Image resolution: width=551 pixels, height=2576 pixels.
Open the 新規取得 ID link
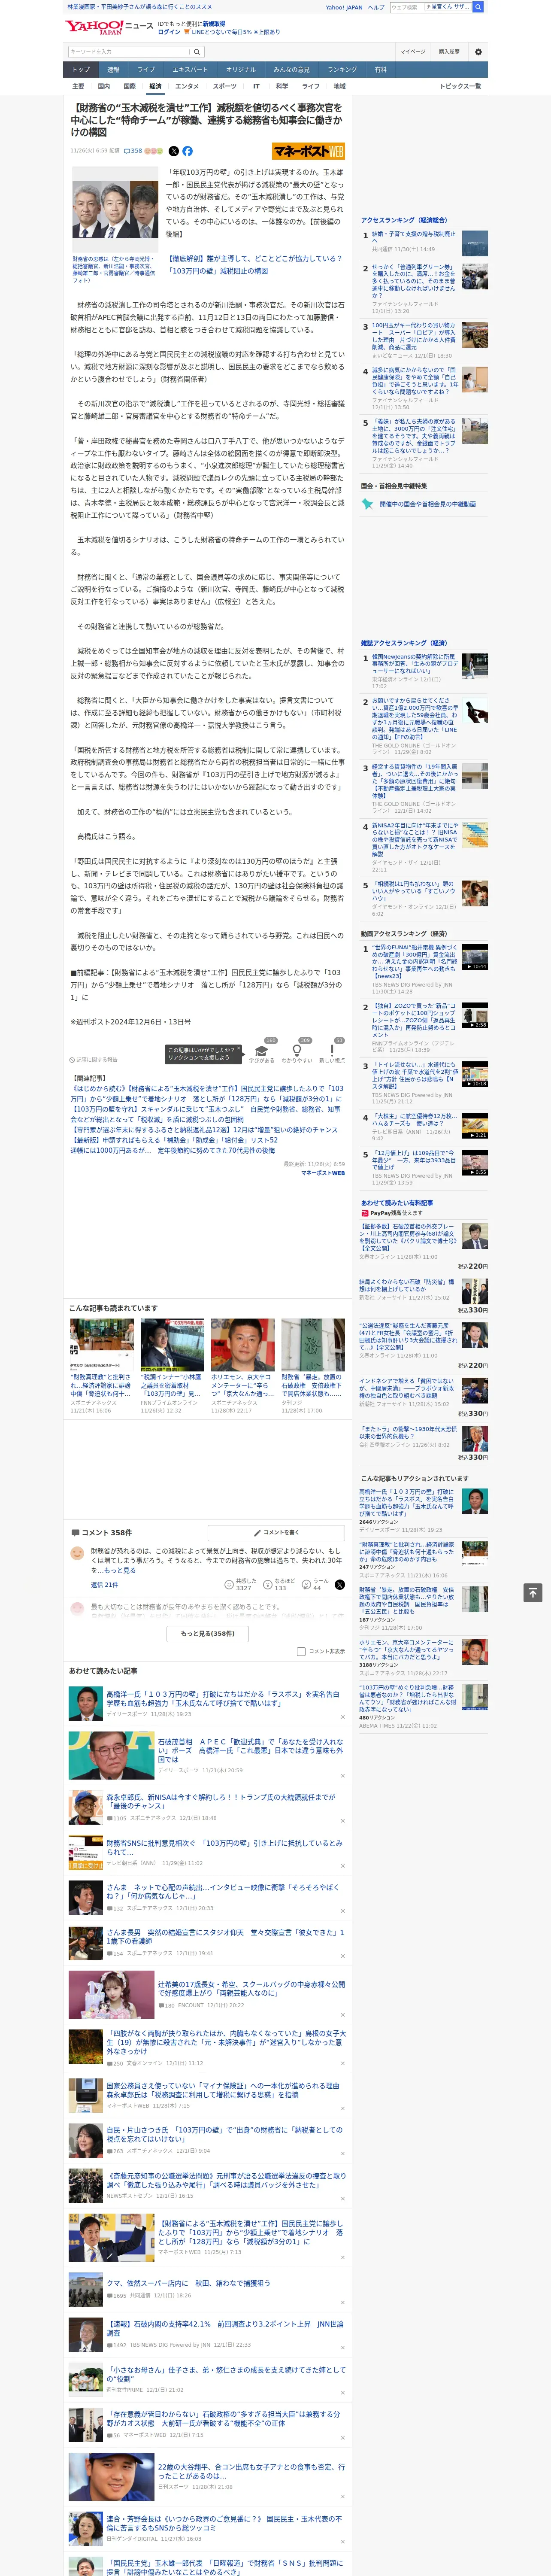214,23
